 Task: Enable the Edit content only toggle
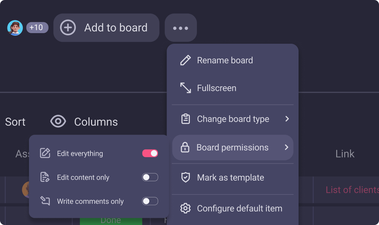point(150,177)
